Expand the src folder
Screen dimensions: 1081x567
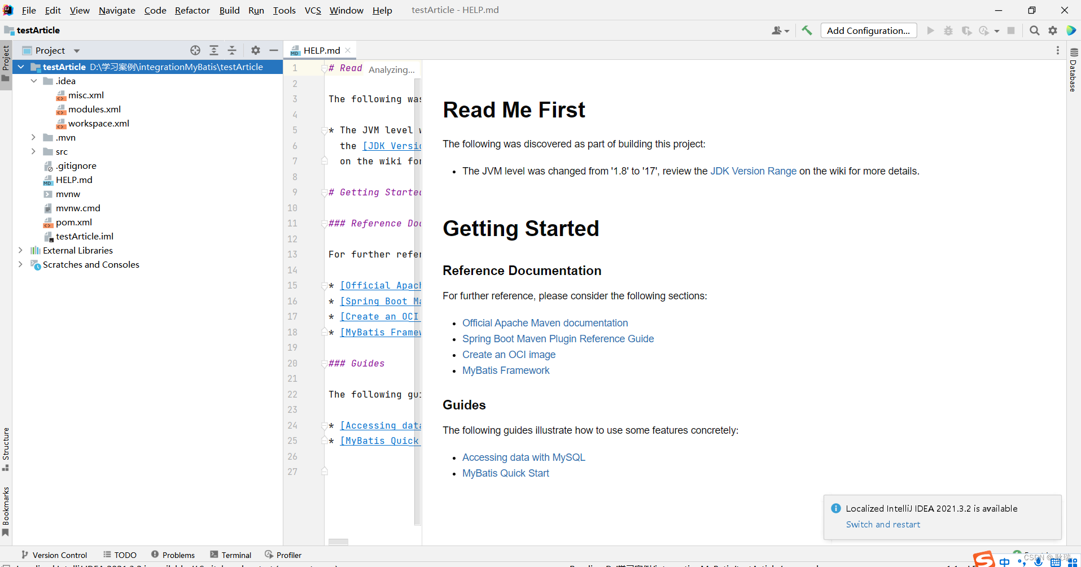(x=34, y=151)
